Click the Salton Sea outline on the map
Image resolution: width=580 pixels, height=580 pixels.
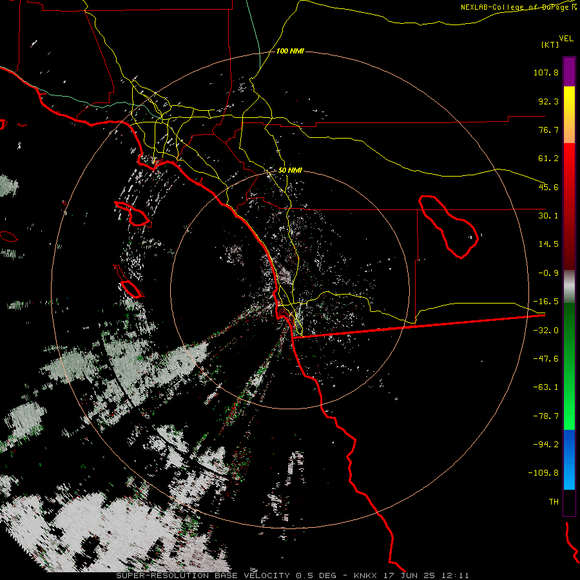coord(449,227)
